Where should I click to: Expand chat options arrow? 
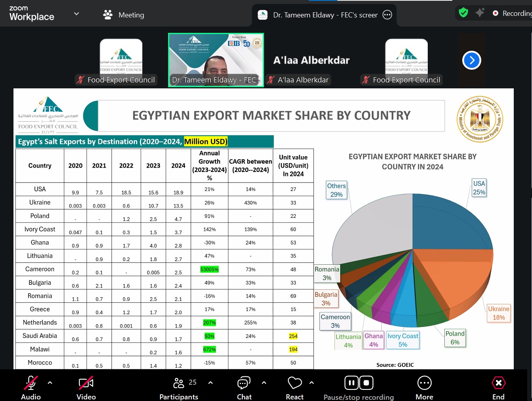[264, 383]
